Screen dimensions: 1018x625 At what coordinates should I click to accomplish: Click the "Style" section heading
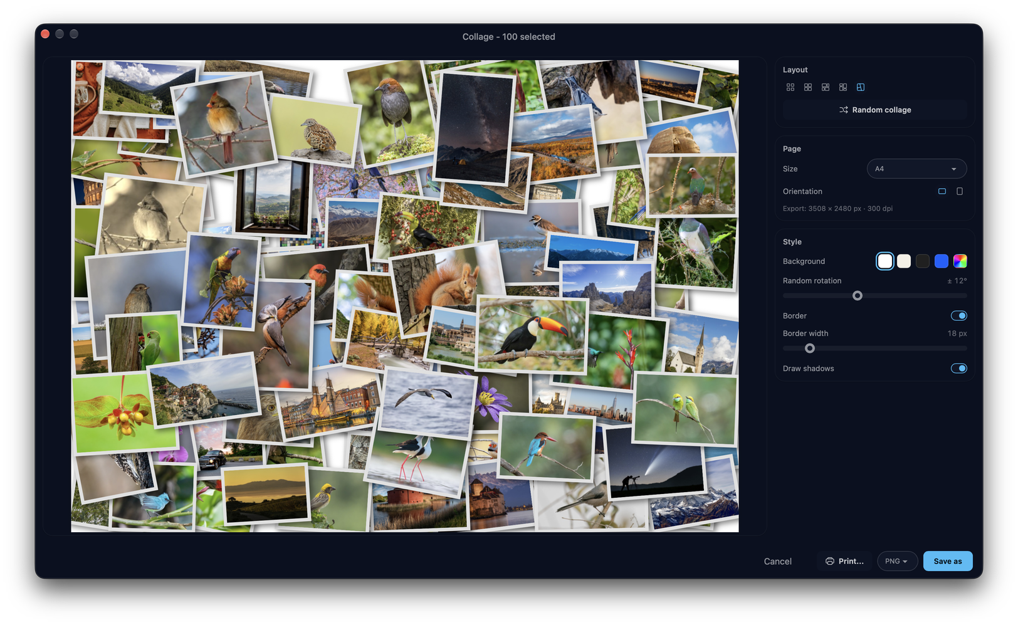792,241
